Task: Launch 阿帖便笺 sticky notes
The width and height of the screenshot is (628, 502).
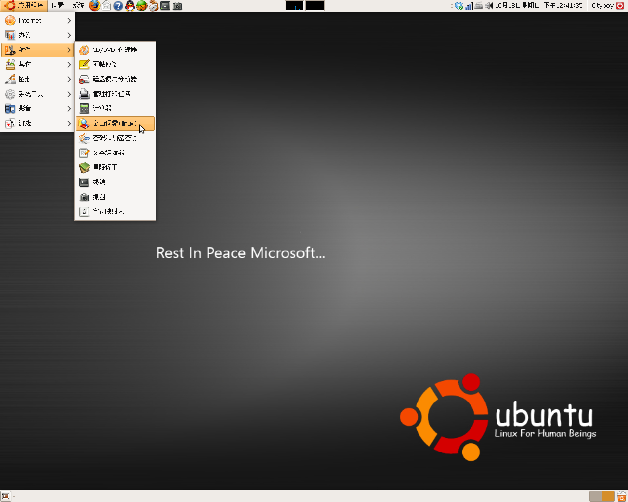Action: [x=115, y=64]
